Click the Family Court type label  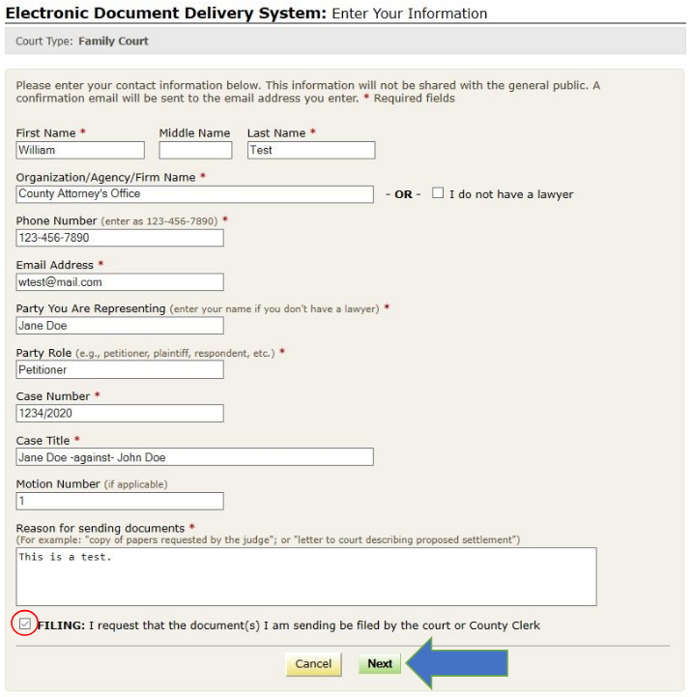coord(113,42)
